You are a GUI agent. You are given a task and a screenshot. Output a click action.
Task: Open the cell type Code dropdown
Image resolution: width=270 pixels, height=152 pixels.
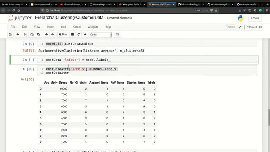pyautogui.click(x=100, y=35)
